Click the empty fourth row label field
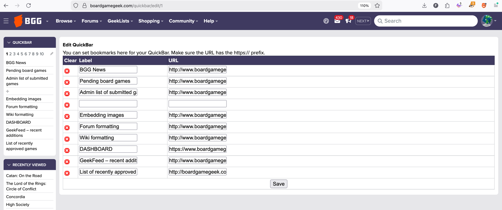Screen dimensions: 502x210 point(108,104)
